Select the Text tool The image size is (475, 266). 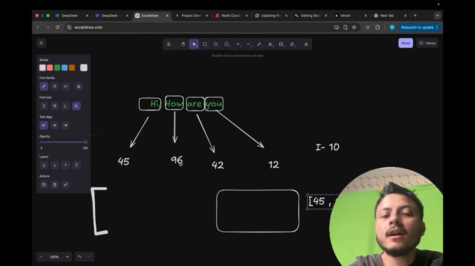click(270, 44)
